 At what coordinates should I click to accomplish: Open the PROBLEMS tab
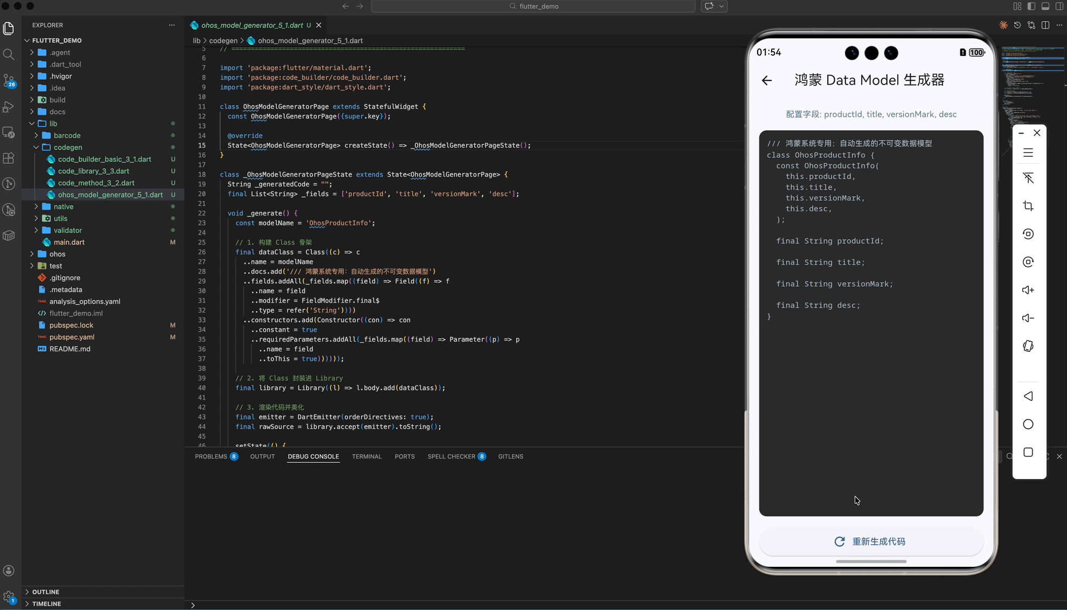click(x=211, y=456)
